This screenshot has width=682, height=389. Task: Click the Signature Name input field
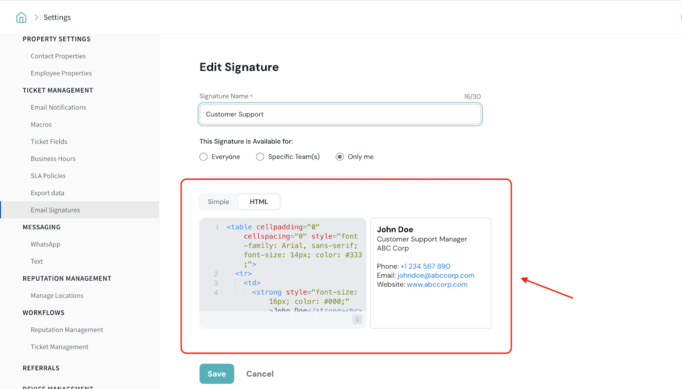(x=340, y=114)
